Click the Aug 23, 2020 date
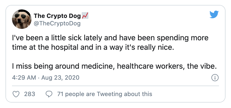 60,78
